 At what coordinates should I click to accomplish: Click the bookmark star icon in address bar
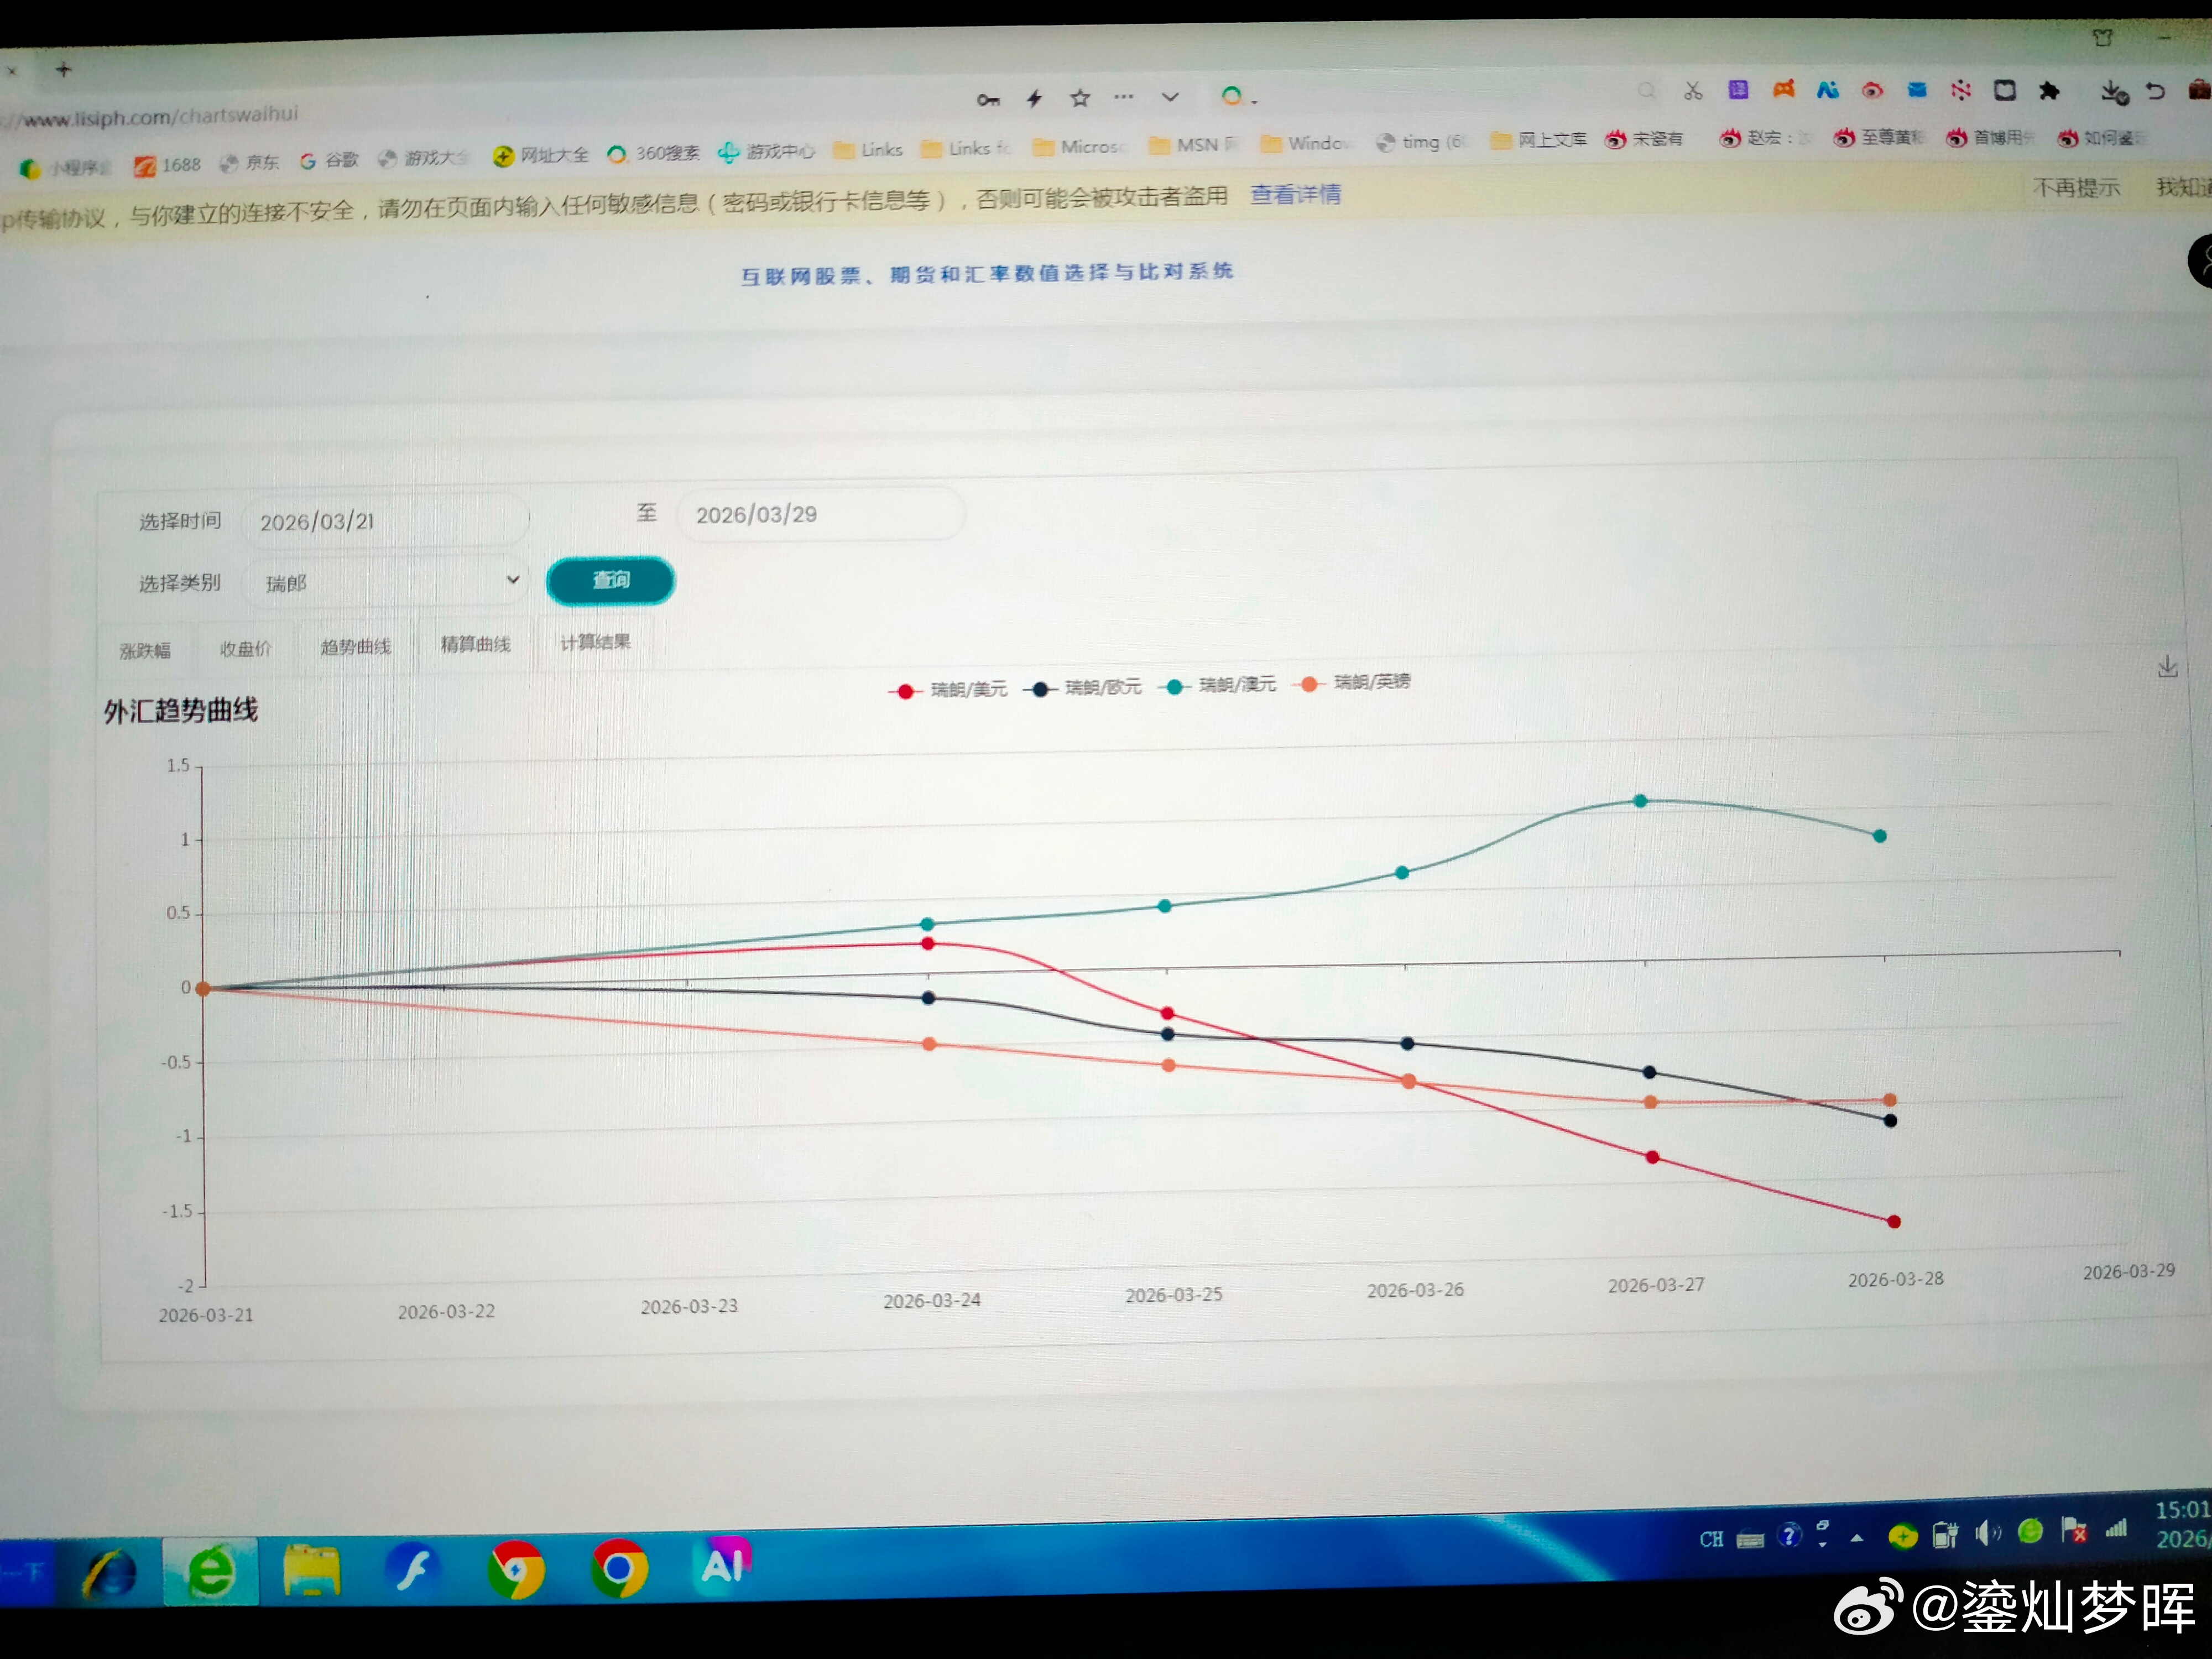[1080, 98]
